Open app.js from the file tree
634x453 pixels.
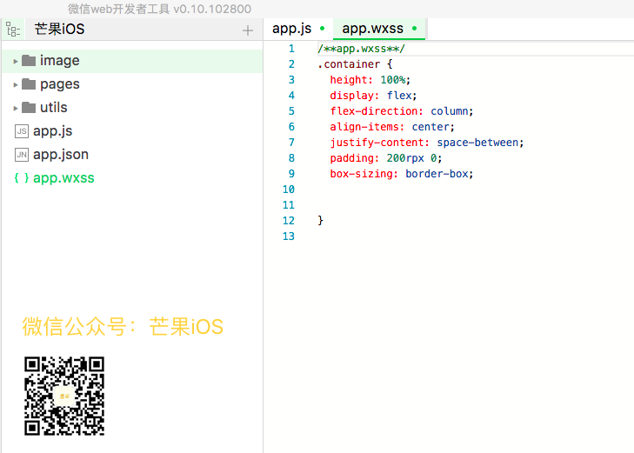pos(52,131)
